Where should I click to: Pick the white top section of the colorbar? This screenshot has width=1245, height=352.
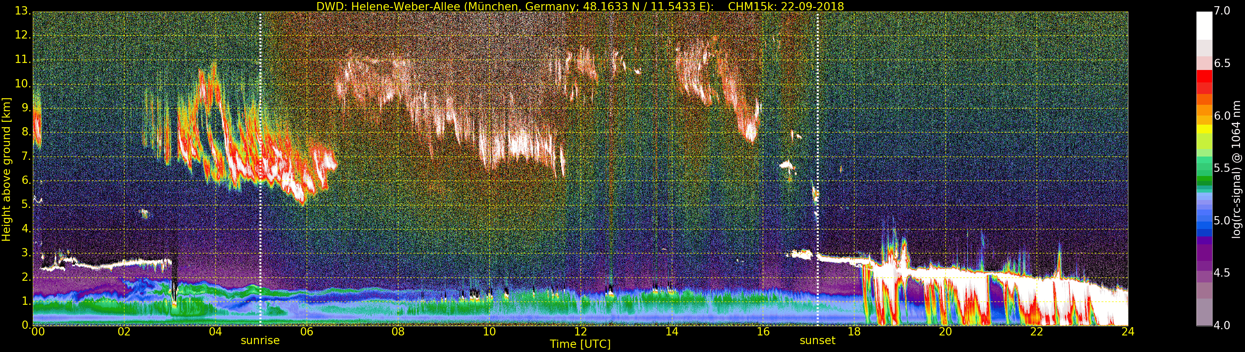click(x=1204, y=24)
